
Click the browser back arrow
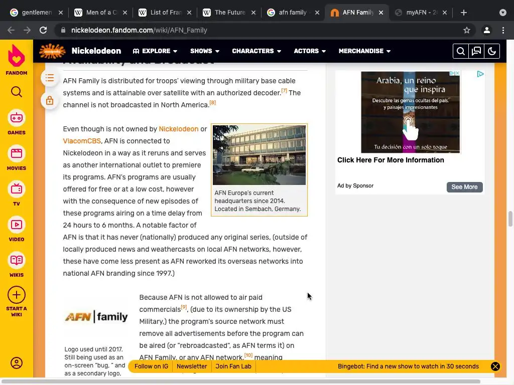tap(11, 30)
